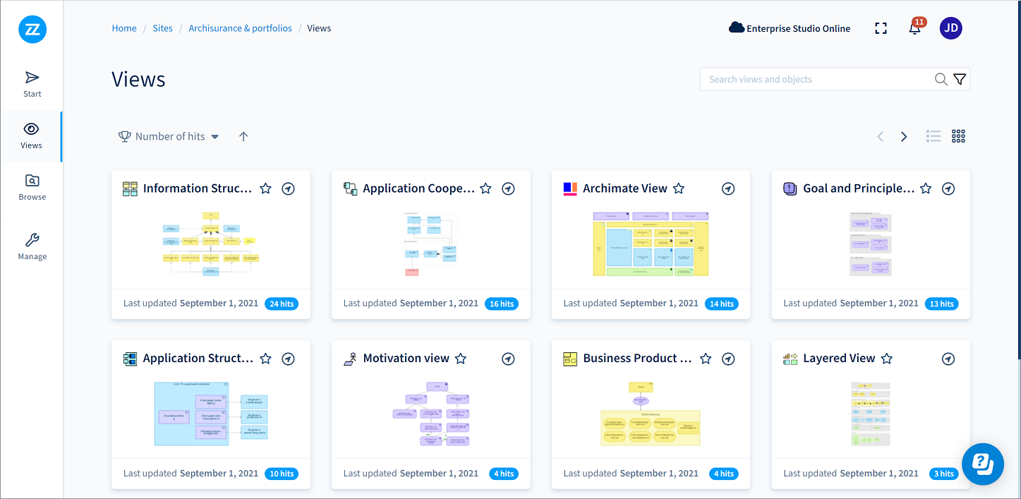Follow the Home breadcrumb link
The image size is (1021, 499).
pyautogui.click(x=124, y=28)
